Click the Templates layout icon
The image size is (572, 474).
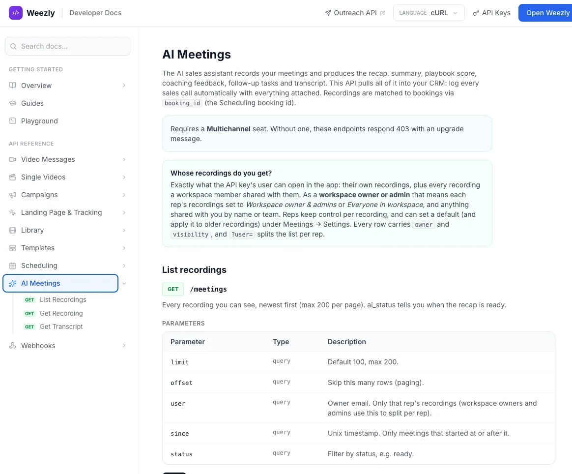pyautogui.click(x=12, y=248)
